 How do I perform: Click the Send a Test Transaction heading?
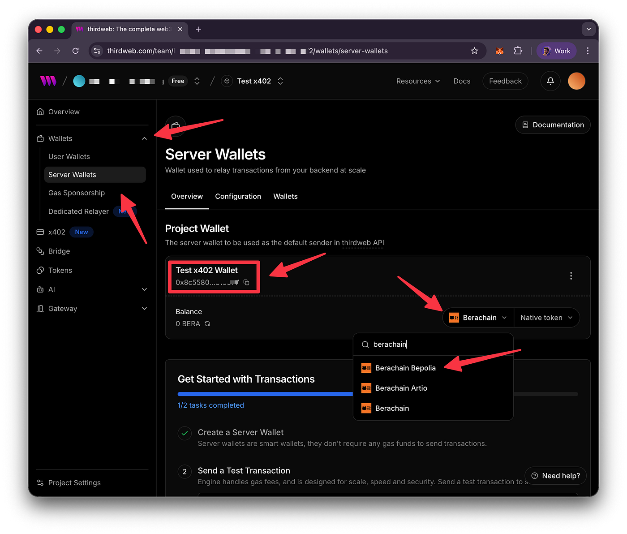point(244,471)
